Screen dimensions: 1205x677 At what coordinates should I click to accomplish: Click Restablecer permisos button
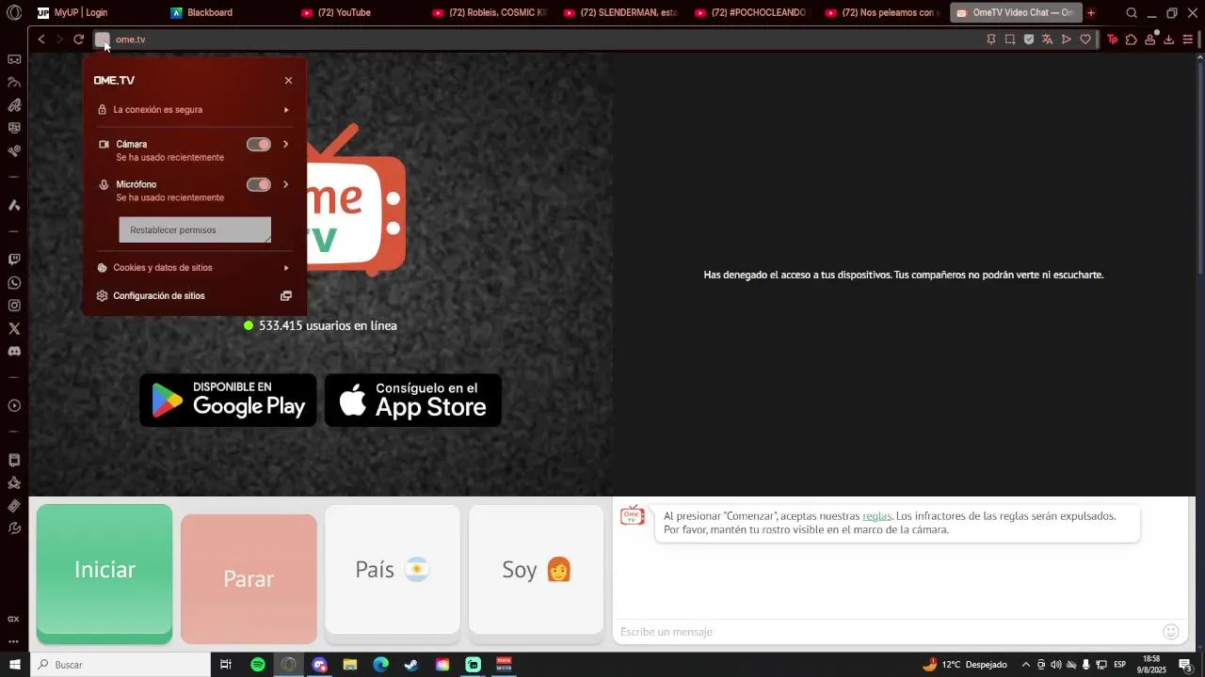tap(195, 230)
